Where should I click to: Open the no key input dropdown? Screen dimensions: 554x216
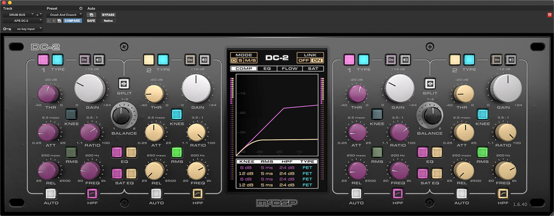point(28,29)
